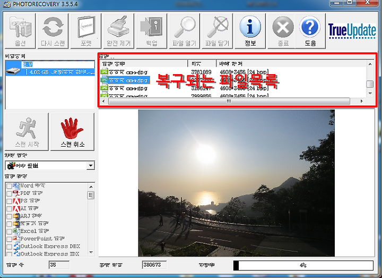Enable the PDF file type checkbox
This screenshot has width=382, height=278.
tap(9, 194)
